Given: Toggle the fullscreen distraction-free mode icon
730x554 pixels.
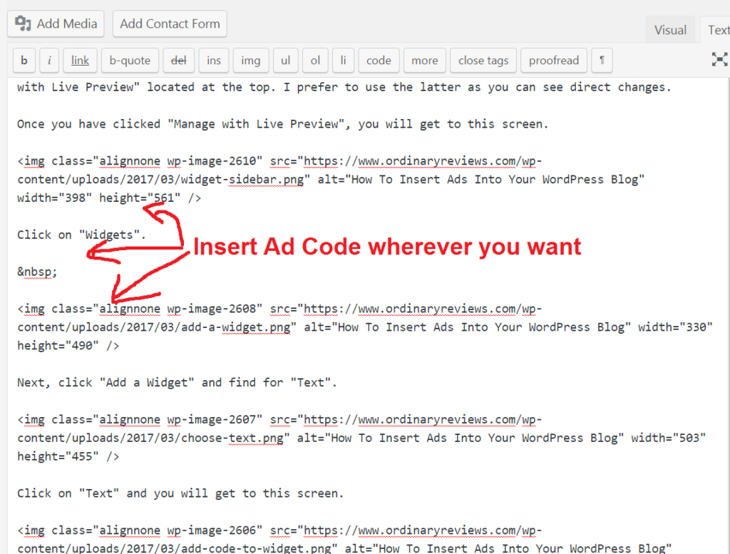Looking at the screenshot, I should pyautogui.click(x=719, y=60).
